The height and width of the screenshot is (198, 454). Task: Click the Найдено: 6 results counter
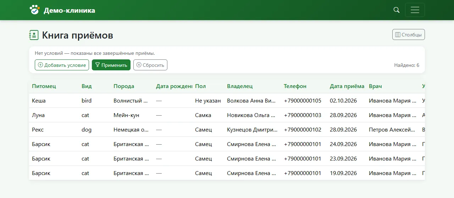(x=407, y=65)
